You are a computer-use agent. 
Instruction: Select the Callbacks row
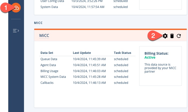click(87, 83)
